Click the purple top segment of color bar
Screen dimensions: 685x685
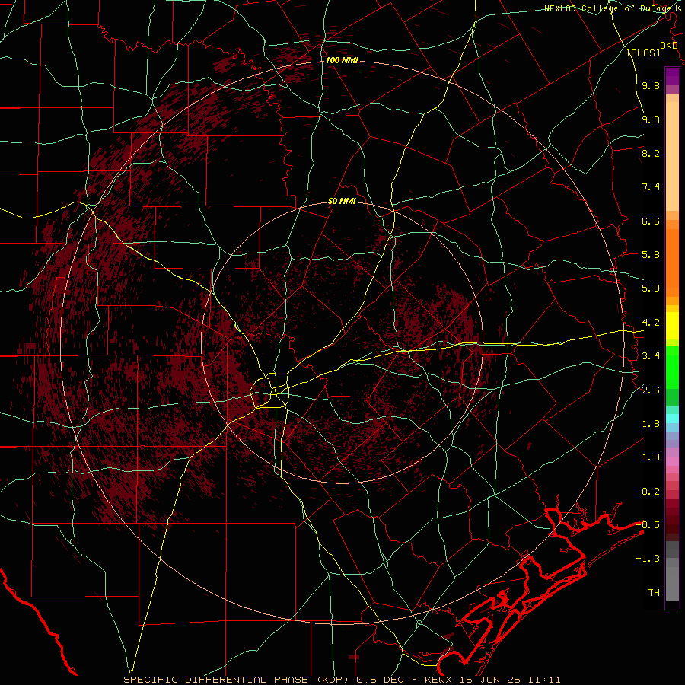tap(672, 76)
